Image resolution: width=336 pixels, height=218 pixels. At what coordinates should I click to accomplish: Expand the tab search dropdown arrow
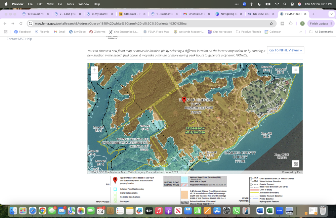[x=332, y=14]
